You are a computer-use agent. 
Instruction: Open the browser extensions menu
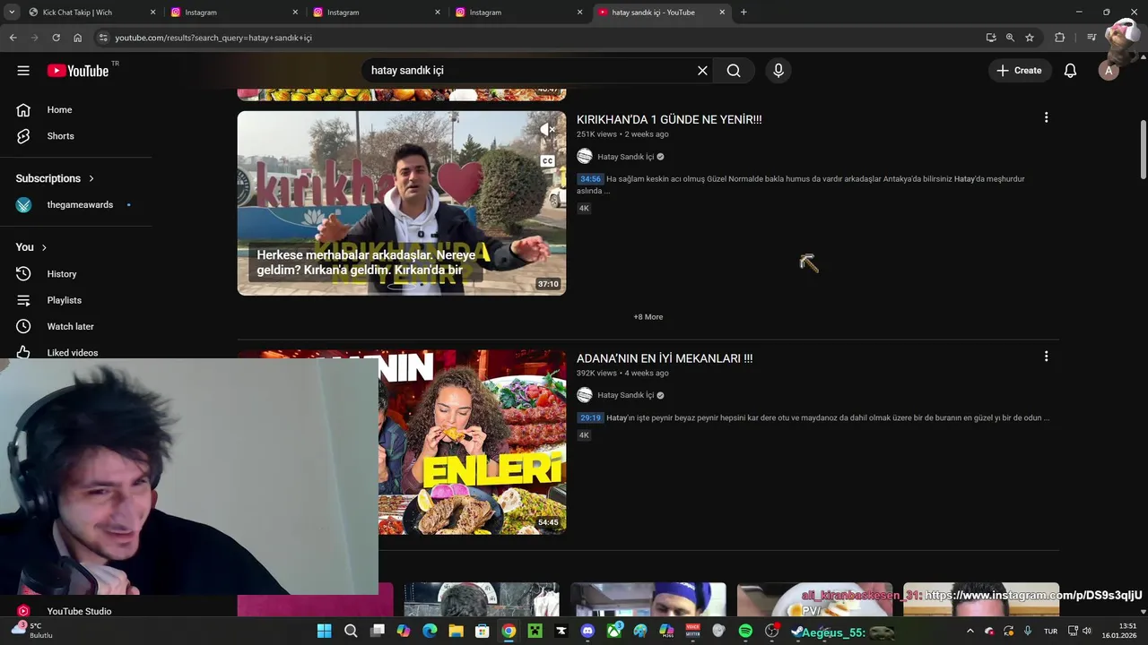coord(1059,38)
